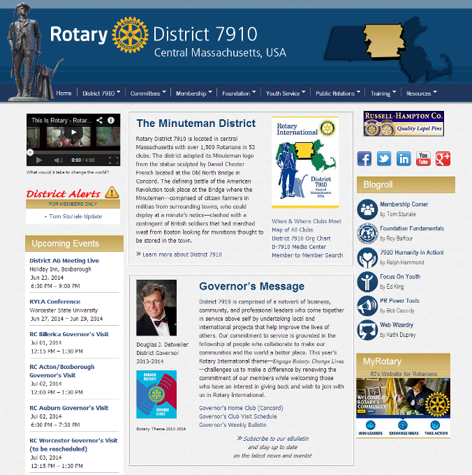Open the Twitter social icon

click(384, 159)
